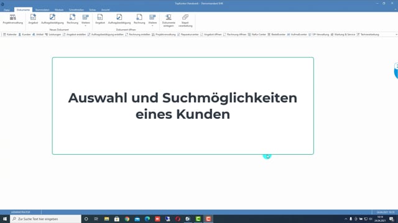Open an existing Angebot from ribbon

(100, 19)
